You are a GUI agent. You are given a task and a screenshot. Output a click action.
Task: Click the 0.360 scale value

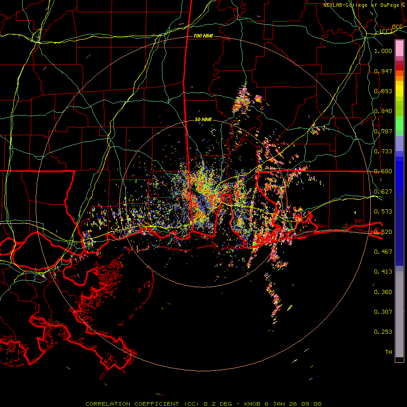[383, 292]
